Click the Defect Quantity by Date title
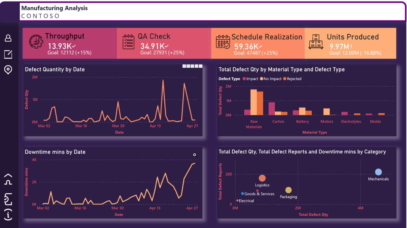Viewport: 407px width, 228px height. coord(55,69)
